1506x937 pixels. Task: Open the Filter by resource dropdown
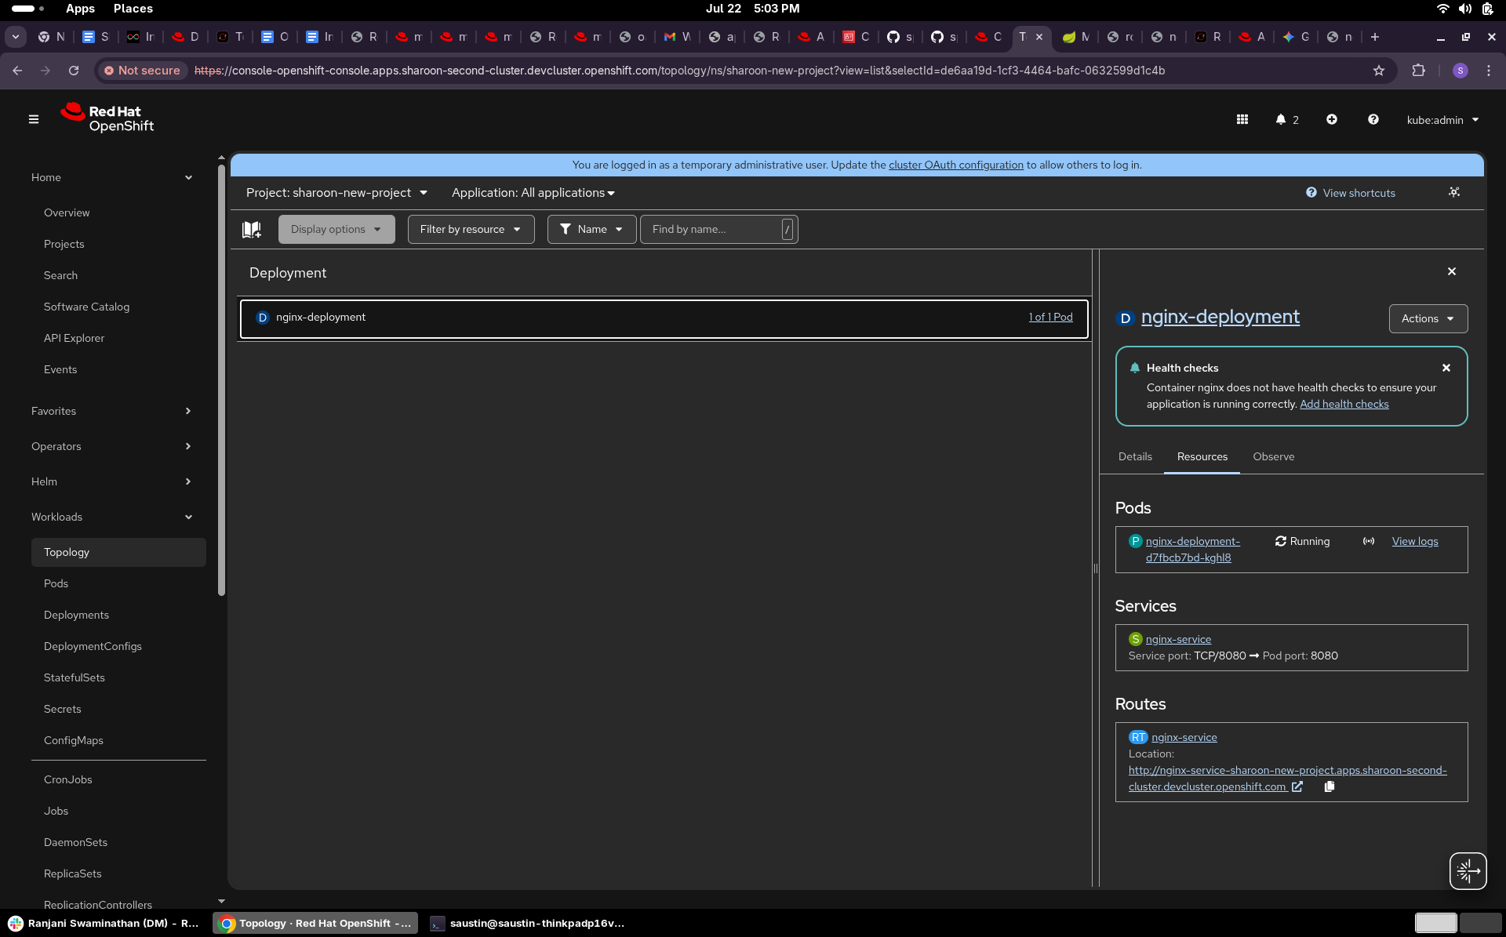point(471,229)
